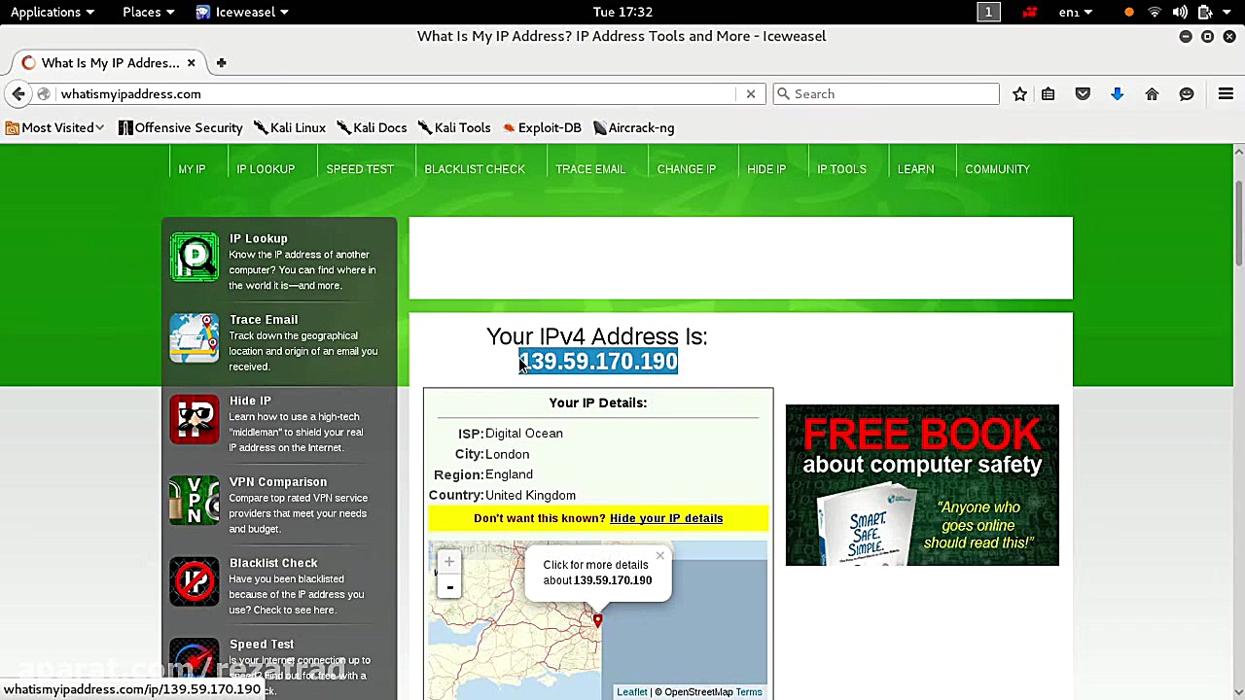The height and width of the screenshot is (700, 1245).
Task: Click the Leaflet attribution link
Action: pyautogui.click(x=631, y=692)
